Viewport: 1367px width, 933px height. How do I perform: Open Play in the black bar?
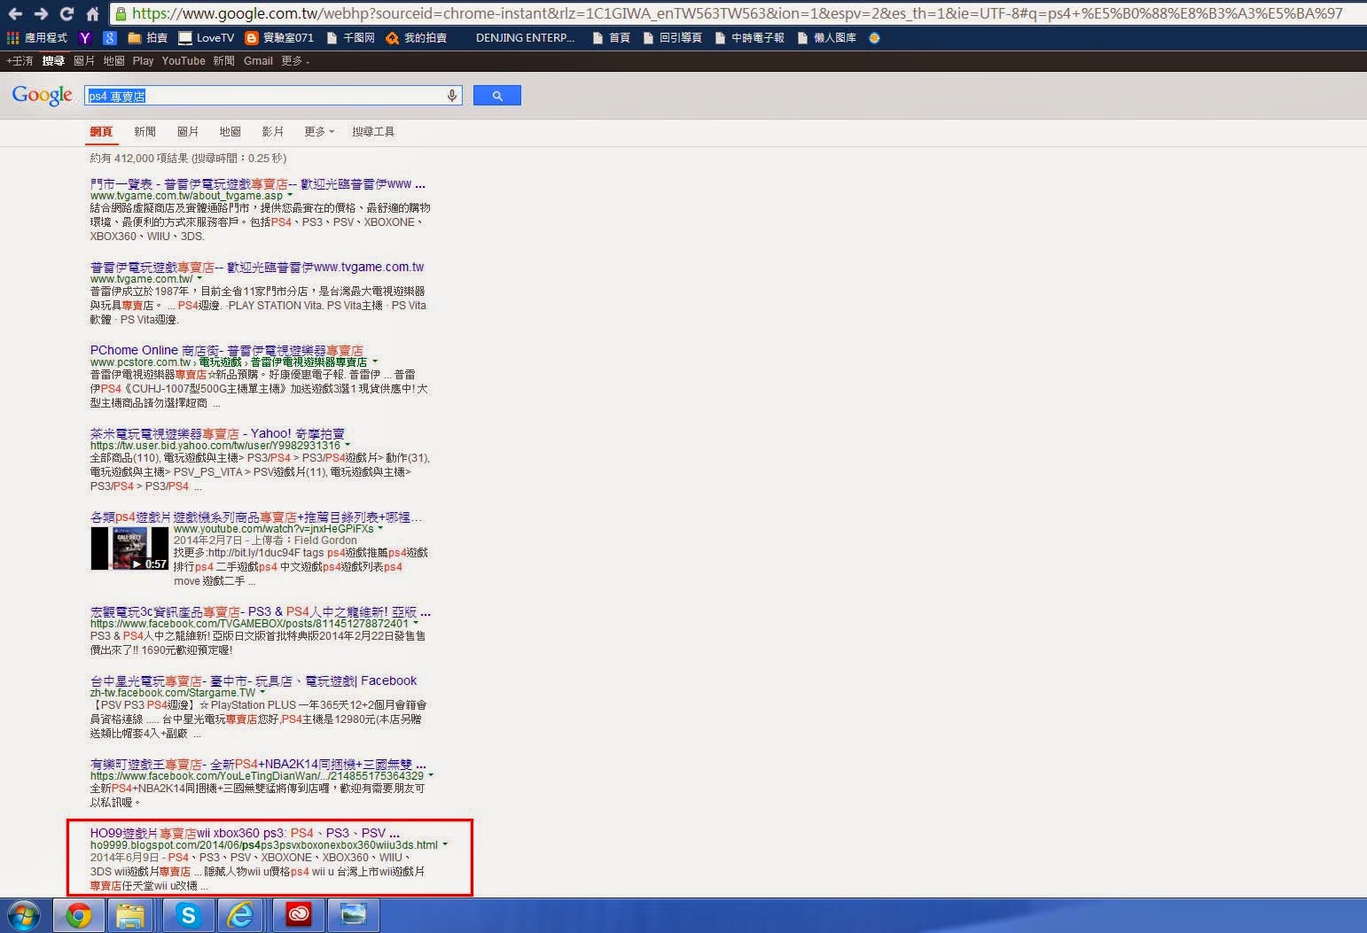(143, 61)
